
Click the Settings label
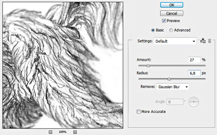pos(145,41)
